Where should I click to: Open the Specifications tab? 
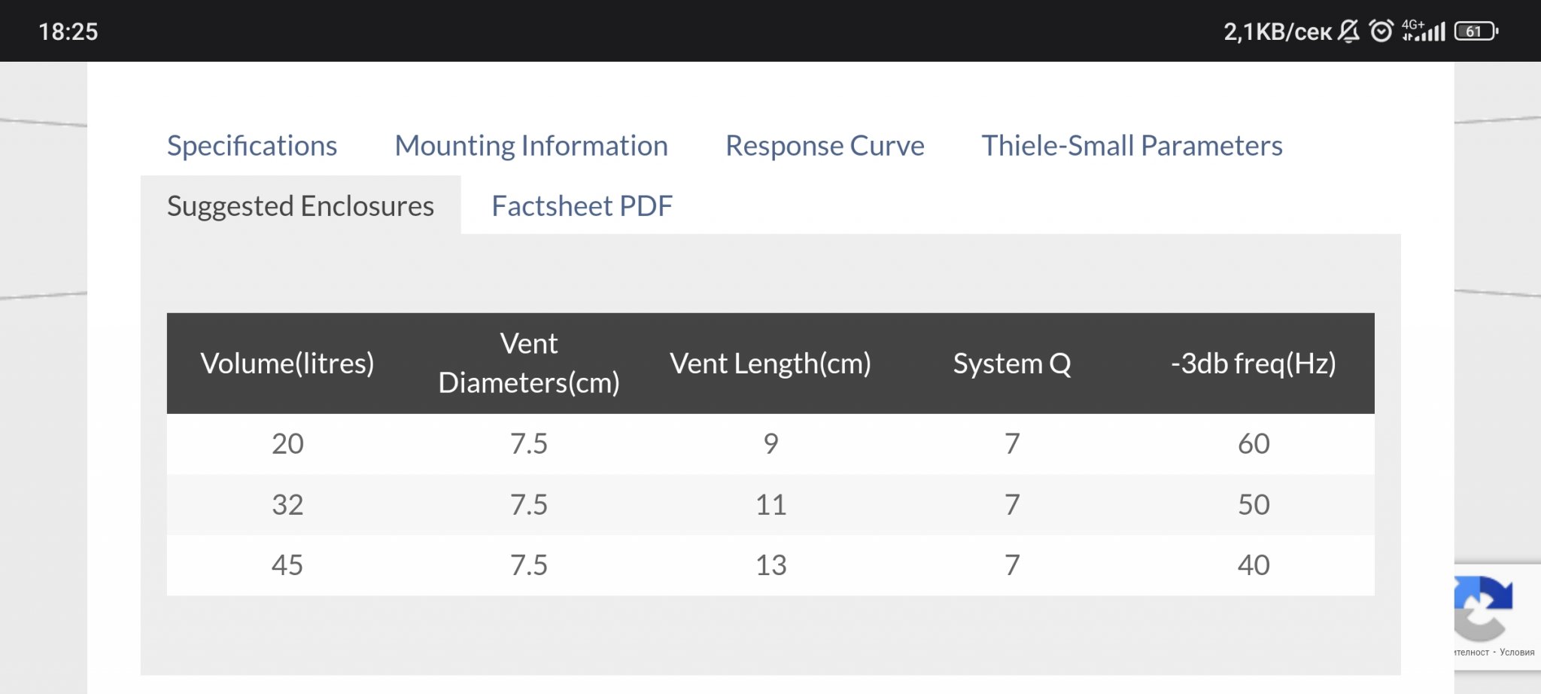coord(251,145)
